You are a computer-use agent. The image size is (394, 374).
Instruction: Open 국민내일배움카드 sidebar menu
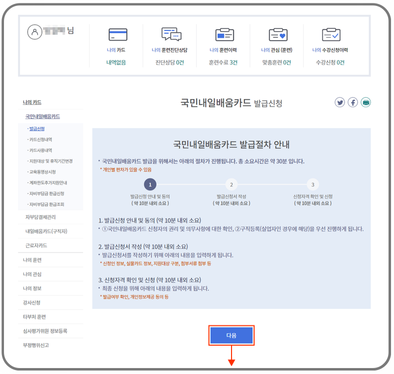click(x=43, y=117)
